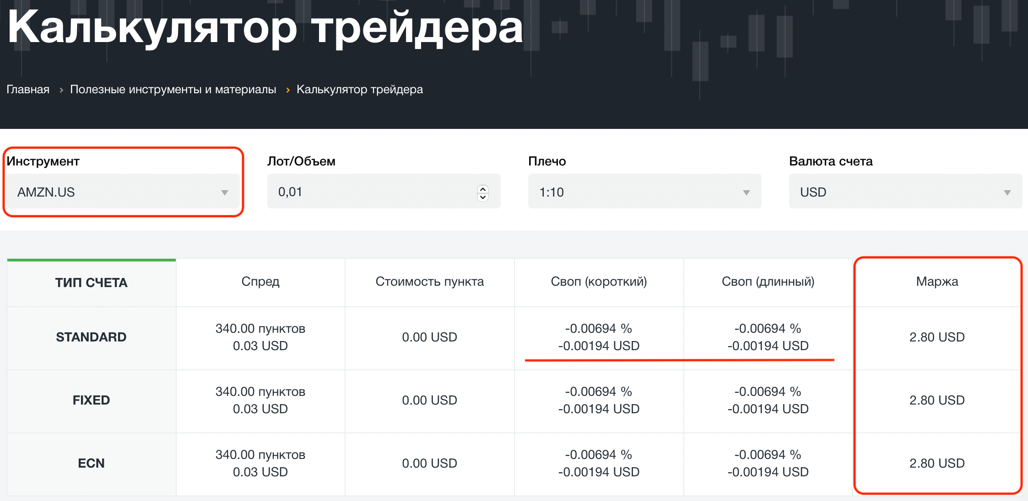The image size is (1028, 501).
Task: Open Полезные инструменты и материалы breadcrumb link
Action: 173,90
